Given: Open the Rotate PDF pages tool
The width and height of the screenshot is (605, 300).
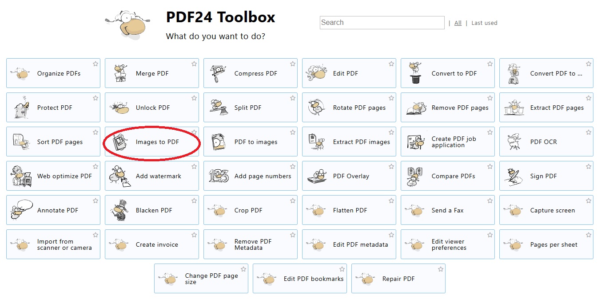Looking at the screenshot, I should 359,108.
